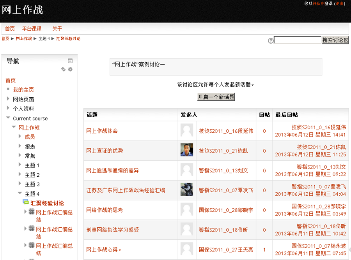Click the gear icon in 导航 block

click(70, 69)
